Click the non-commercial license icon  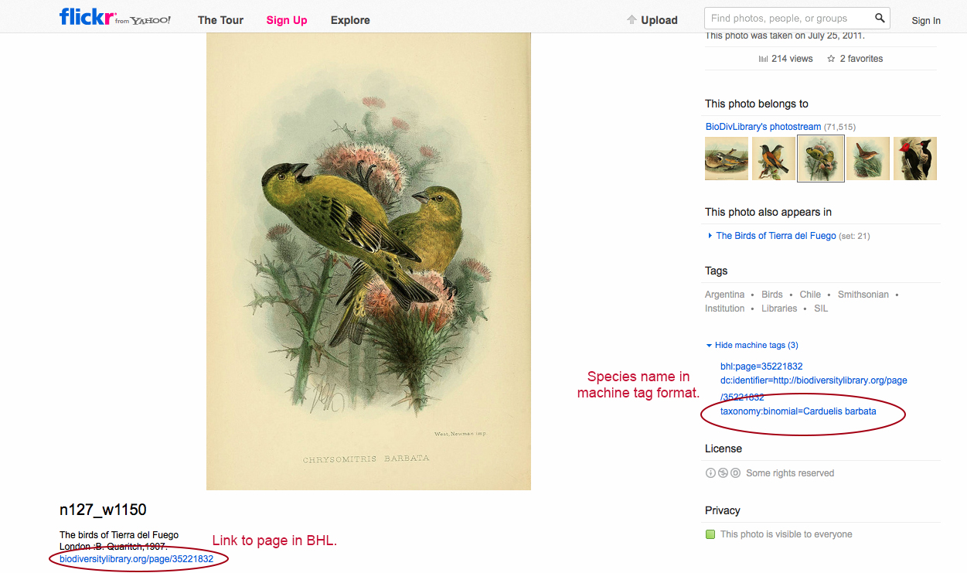[x=723, y=473]
